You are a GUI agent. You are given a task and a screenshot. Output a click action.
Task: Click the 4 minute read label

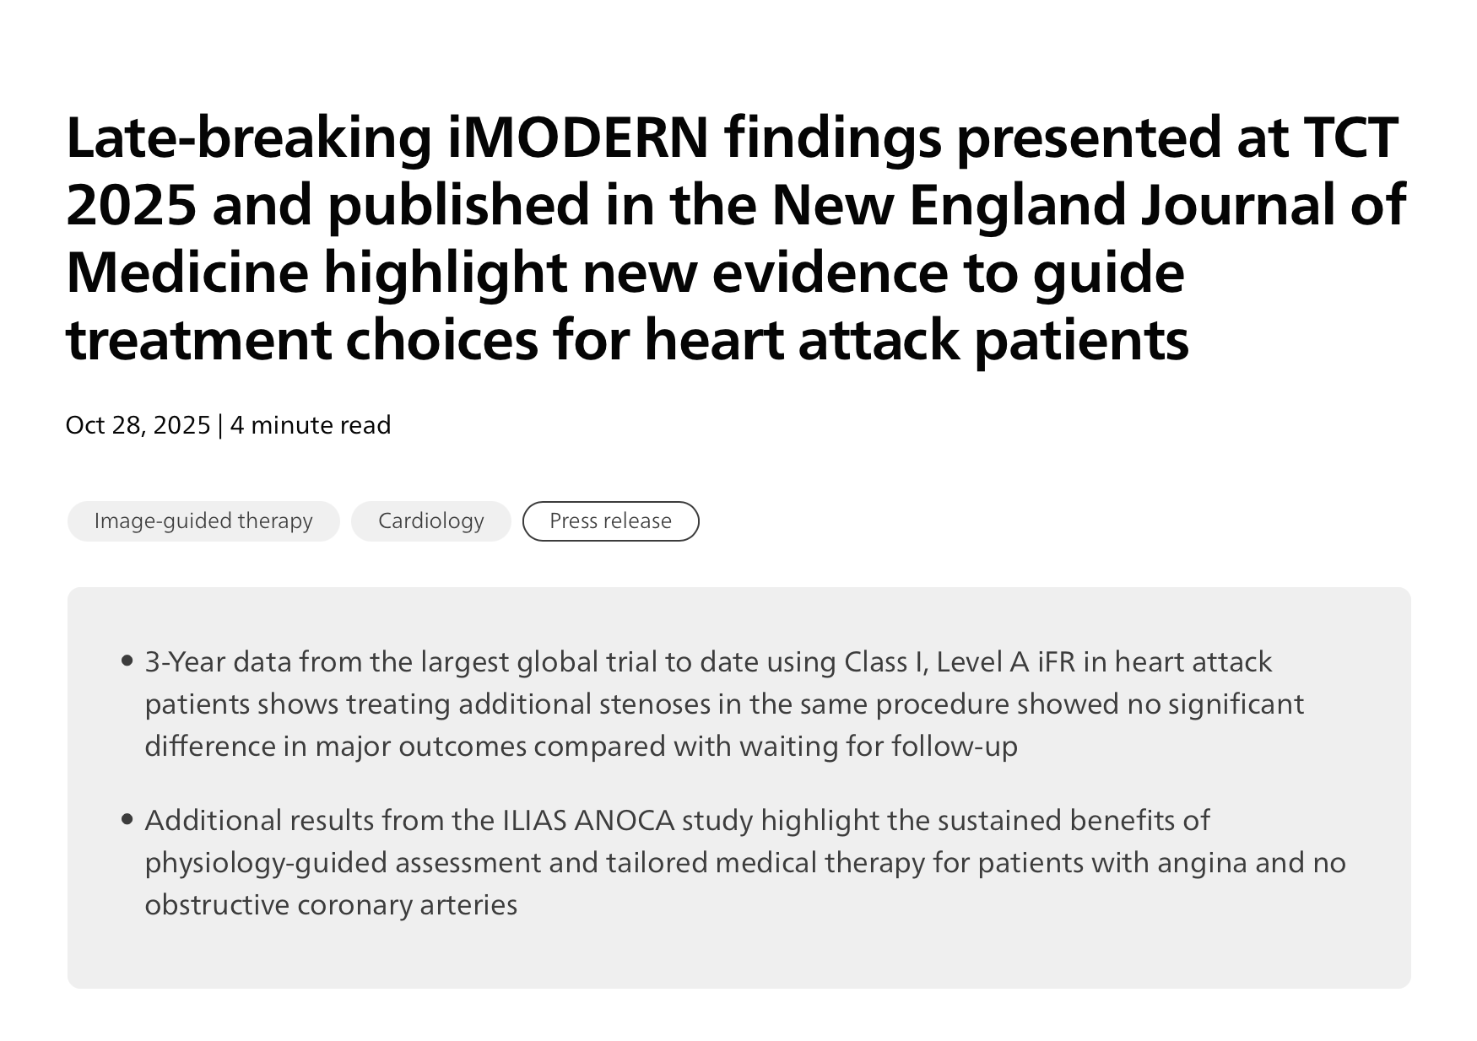311,425
